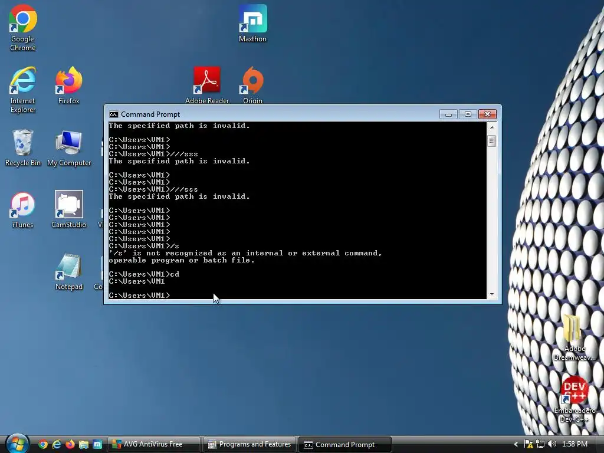Launch Internet Explorer from quick launch bar
604x453 pixels.
pos(56,445)
